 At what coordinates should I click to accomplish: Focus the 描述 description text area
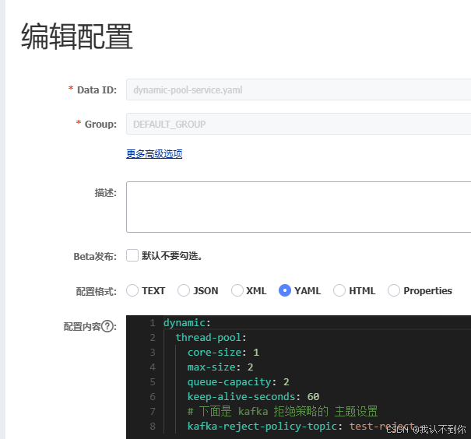coord(299,207)
